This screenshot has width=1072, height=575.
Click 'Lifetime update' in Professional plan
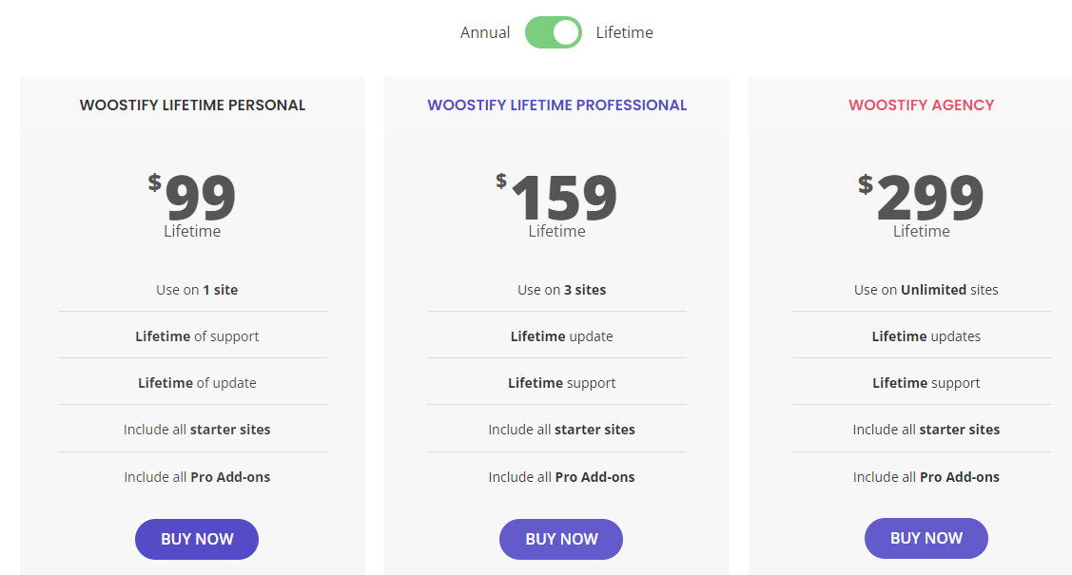click(x=561, y=336)
